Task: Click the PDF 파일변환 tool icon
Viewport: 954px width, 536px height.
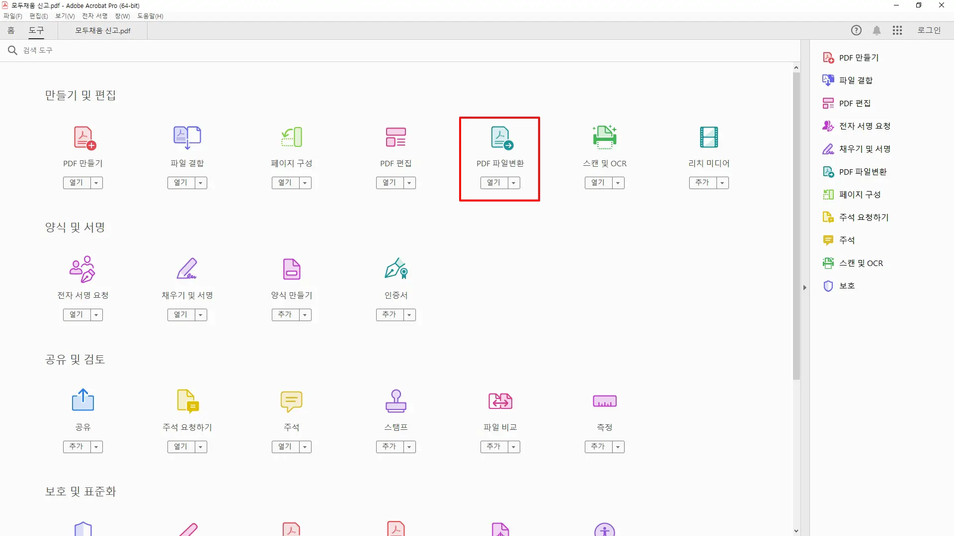Action: [x=502, y=138]
